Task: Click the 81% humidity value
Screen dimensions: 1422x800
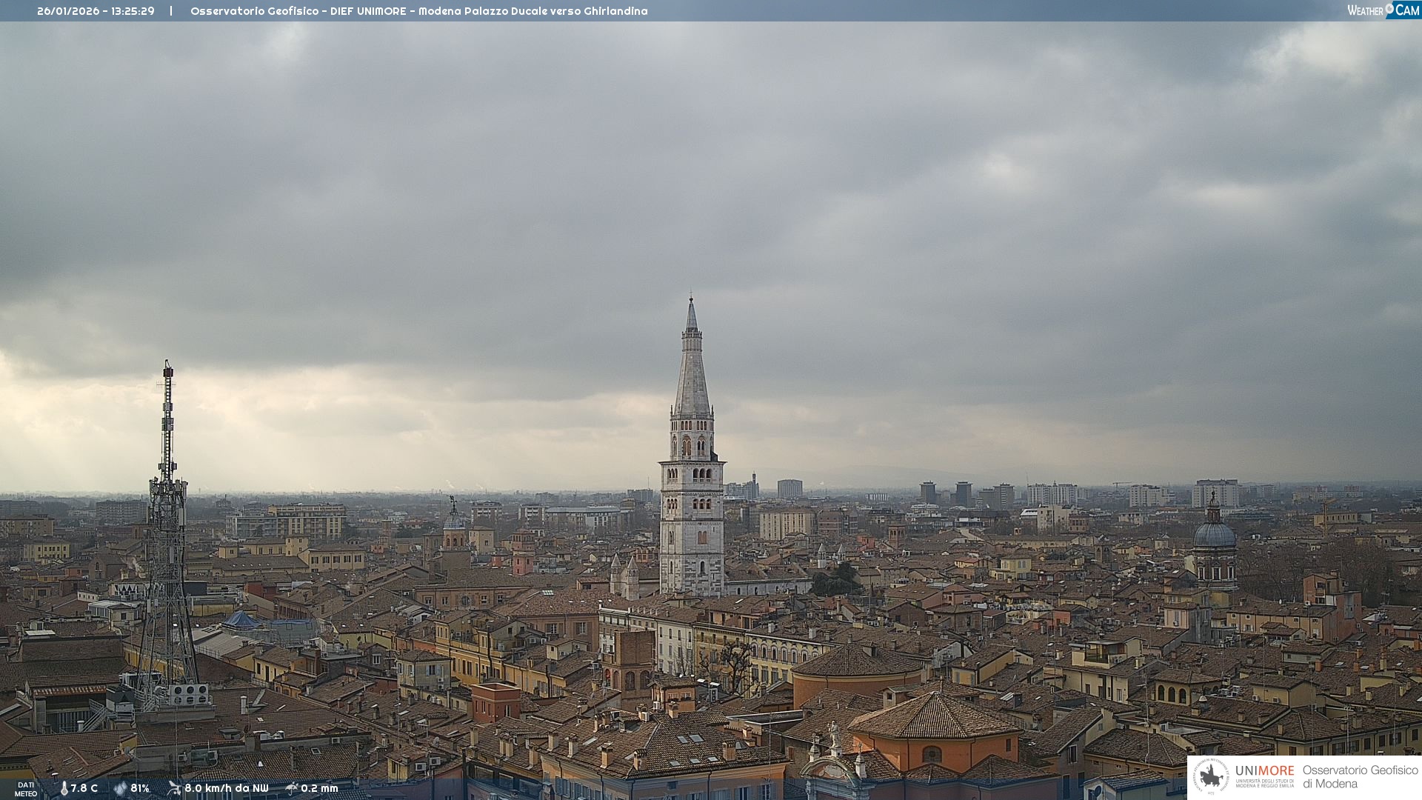Action: coord(140,788)
